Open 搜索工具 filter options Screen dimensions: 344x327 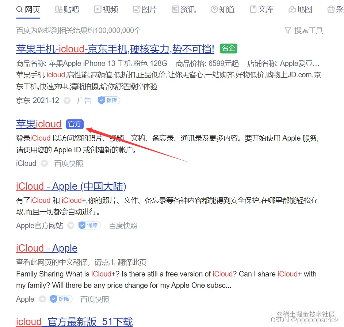303,30
